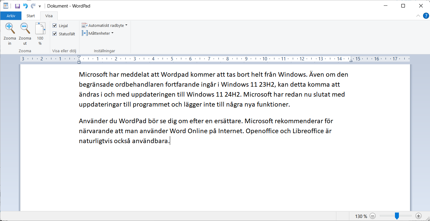Image resolution: width=430 pixels, height=221 pixels.
Task: Open WordPad help with the question mark
Action: pyautogui.click(x=426, y=16)
